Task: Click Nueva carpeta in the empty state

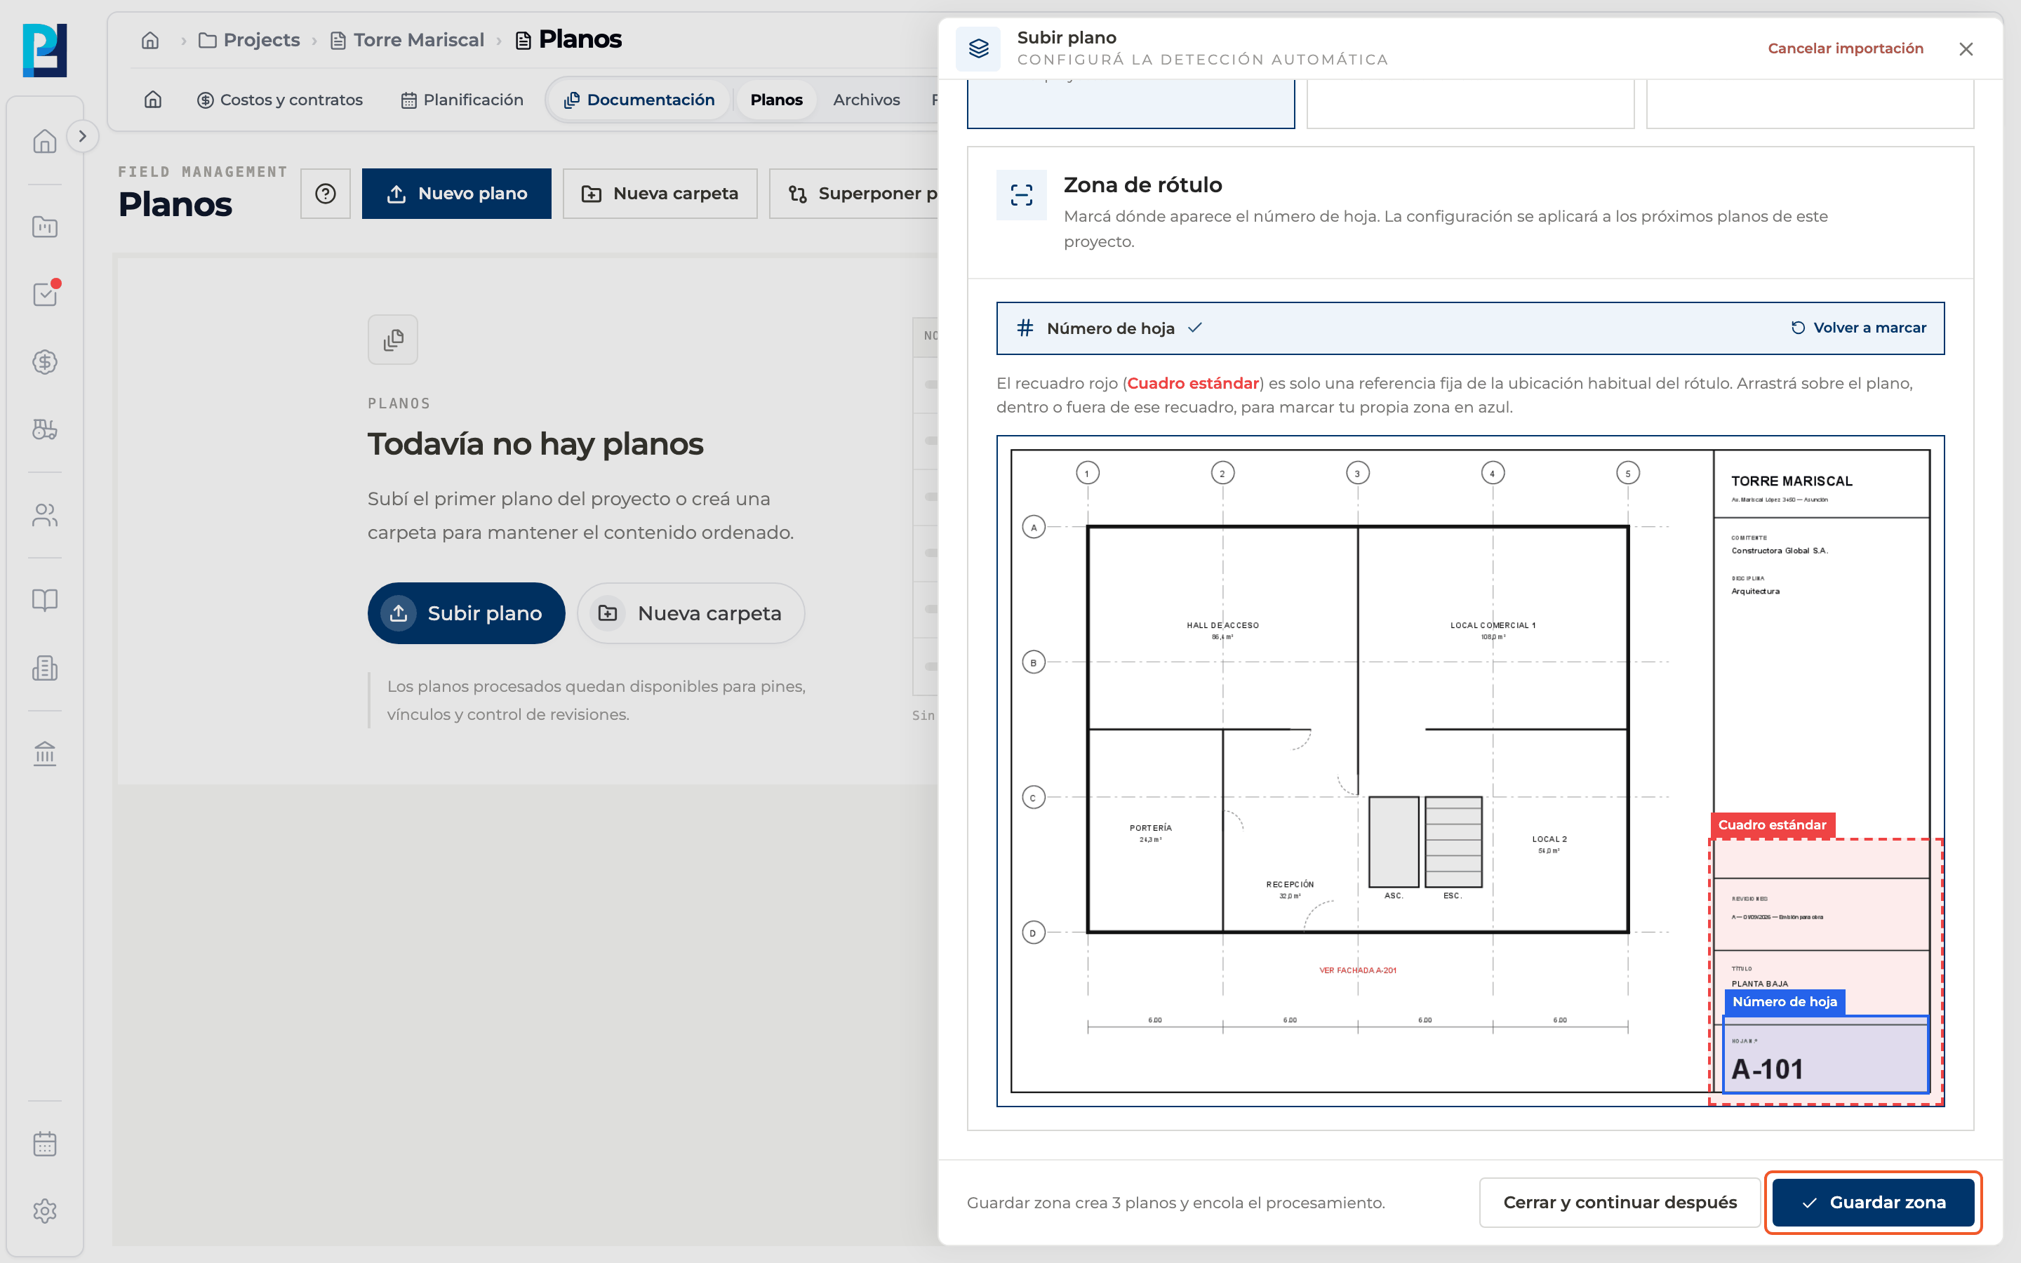Action: 691,613
